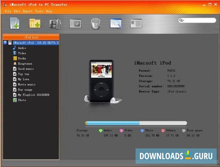Viewport: 220px width, 167px height.
Task: Click the playlist icon beside Boy songs
Action: [x=15, y=90]
